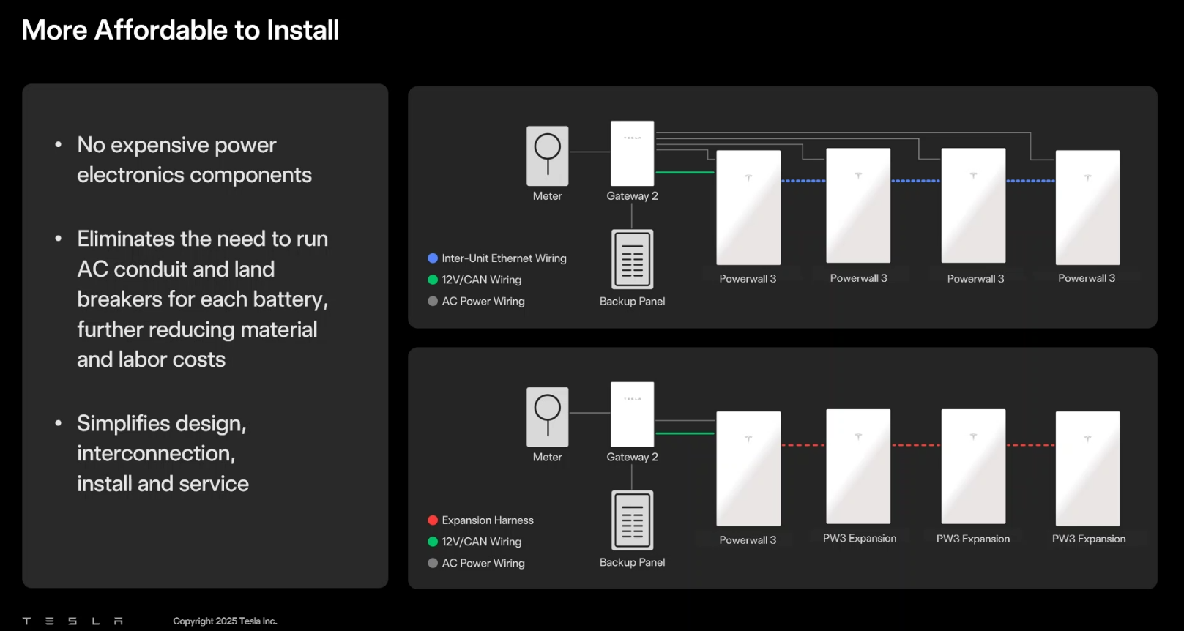Click middle 'PW3 Expansion' label

click(x=973, y=539)
